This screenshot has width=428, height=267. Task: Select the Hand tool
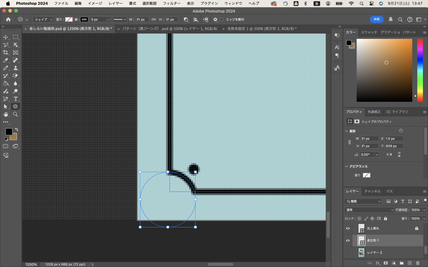coord(6,114)
